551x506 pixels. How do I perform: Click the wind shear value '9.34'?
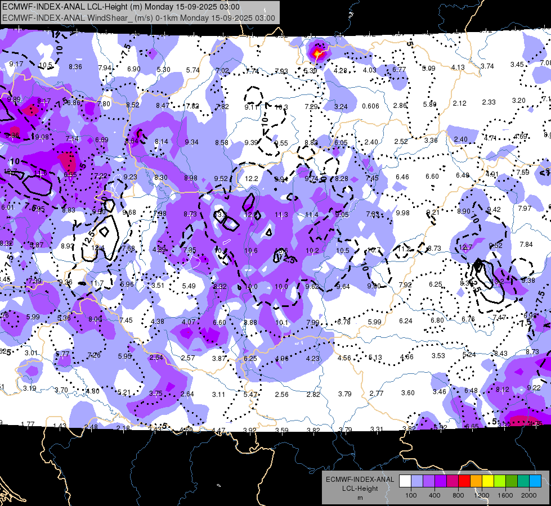point(191,142)
